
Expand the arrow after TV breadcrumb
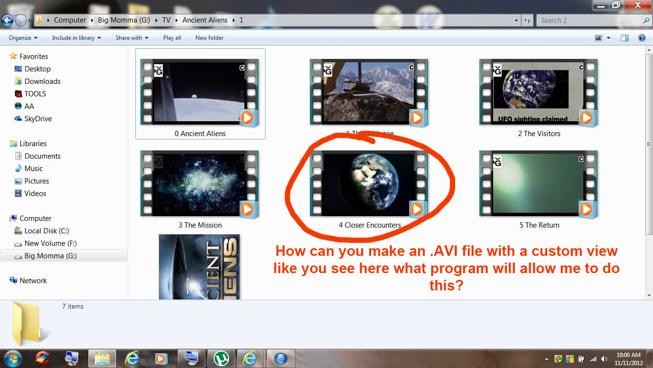[176, 20]
